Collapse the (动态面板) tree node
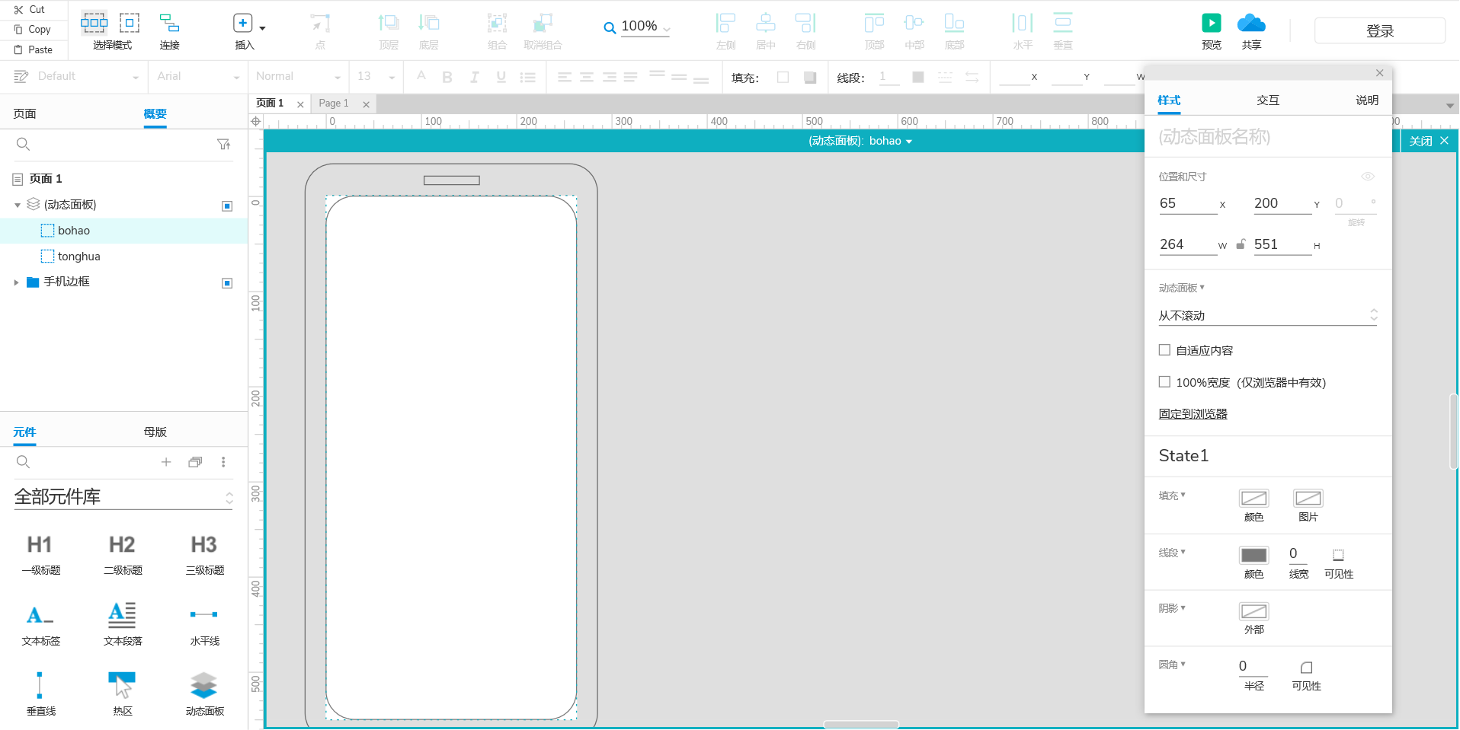 (17, 206)
